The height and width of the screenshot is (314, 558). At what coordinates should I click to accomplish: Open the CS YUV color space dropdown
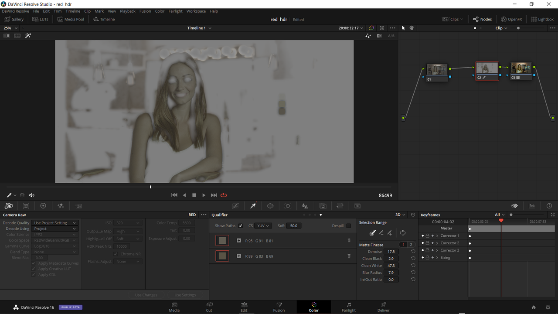(263, 225)
